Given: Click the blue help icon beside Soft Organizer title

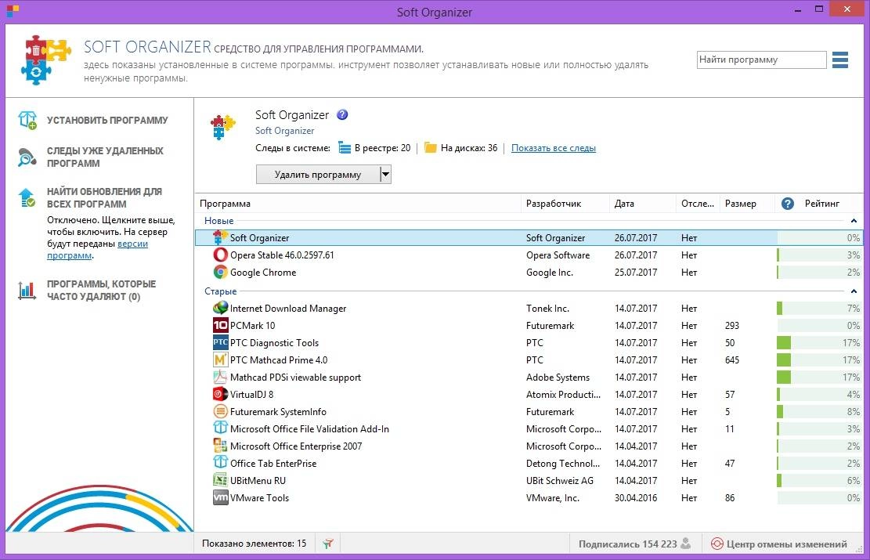Looking at the screenshot, I should (342, 115).
